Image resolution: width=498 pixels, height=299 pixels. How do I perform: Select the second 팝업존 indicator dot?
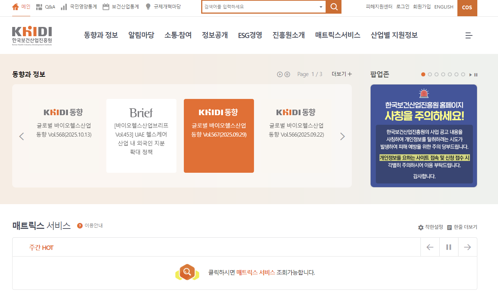(430, 74)
